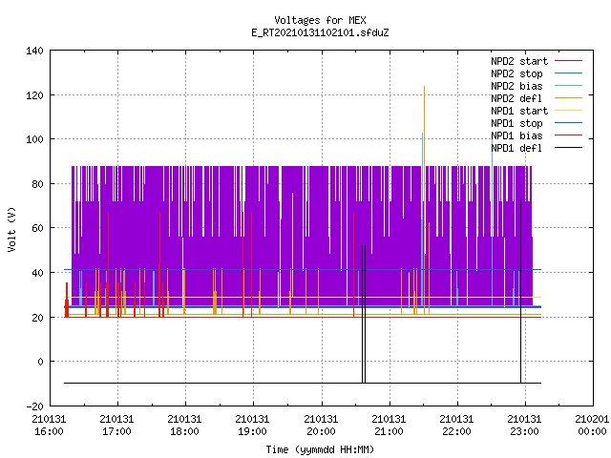Click the 16:00 time tick label

[x=49, y=431]
